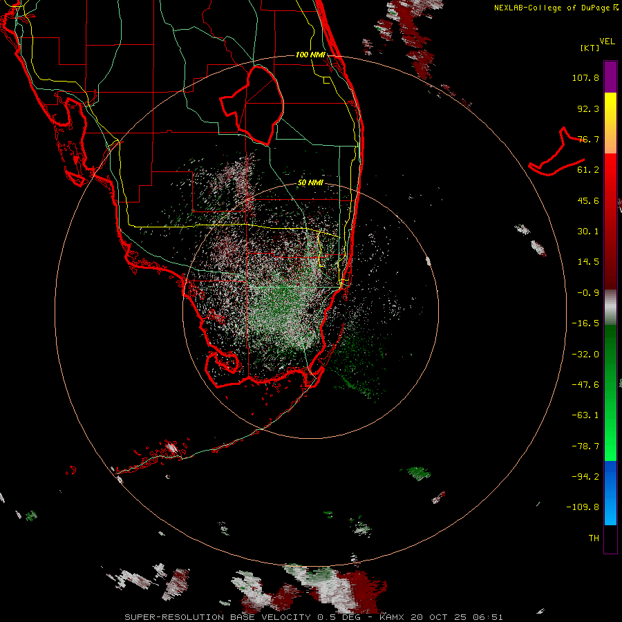Click the 100 NMI range ring label
Viewport: 622px width, 622px height.
pos(310,55)
